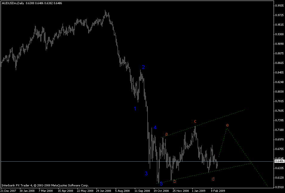Image resolution: width=285 pixels, height=193 pixels.
Task: Click the AUDUSDm,Daily chart title text
Action: pos(13,3)
